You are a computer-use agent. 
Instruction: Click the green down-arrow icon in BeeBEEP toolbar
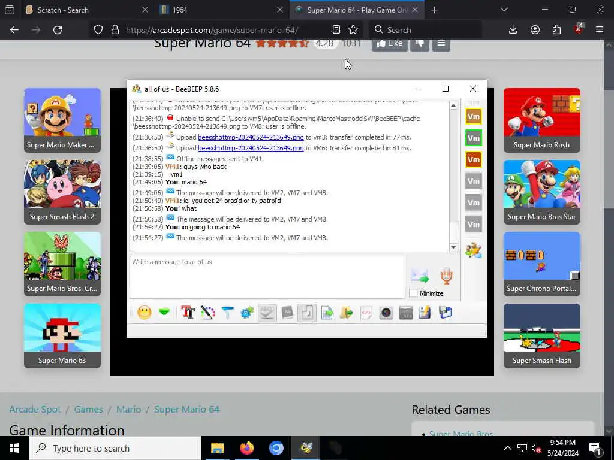pos(164,313)
